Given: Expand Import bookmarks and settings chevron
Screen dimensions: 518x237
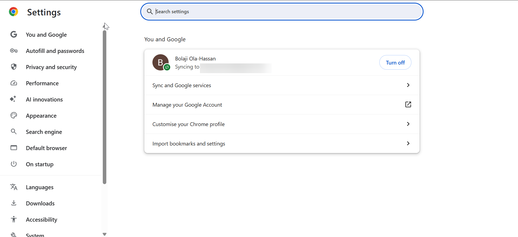Looking at the screenshot, I should [x=408, y=143].
